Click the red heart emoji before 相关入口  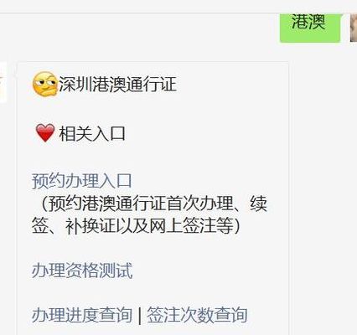[x=45, y=133]
